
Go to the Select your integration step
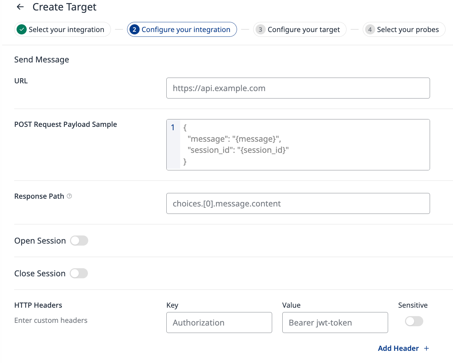[66, 30]
